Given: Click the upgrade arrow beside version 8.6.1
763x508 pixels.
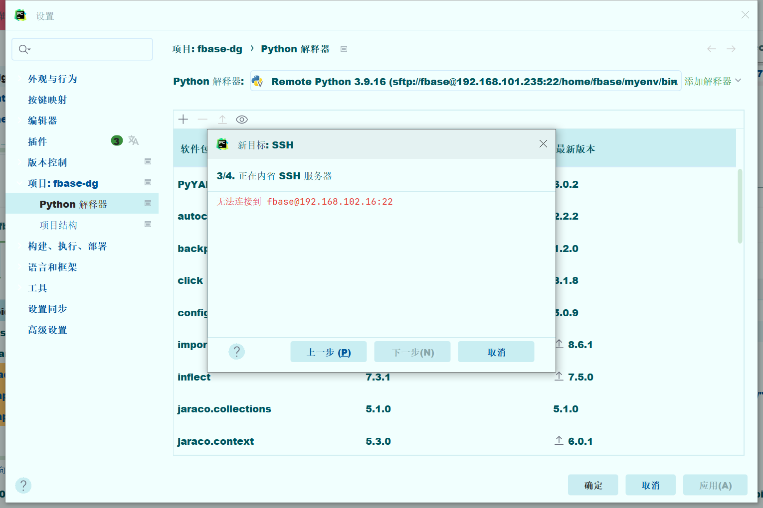Looking at the screenshot, I should 559,344.
